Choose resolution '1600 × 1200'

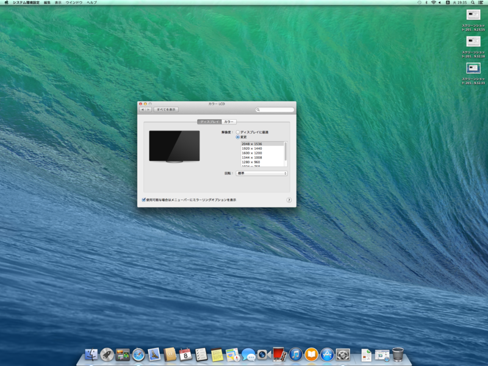coord(262,153)
